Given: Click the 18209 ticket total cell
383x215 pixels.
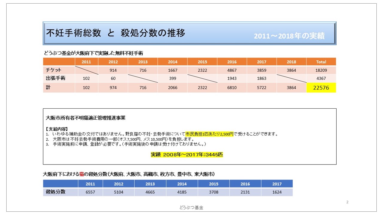Looking at the screenshot, I should [321, 70].
